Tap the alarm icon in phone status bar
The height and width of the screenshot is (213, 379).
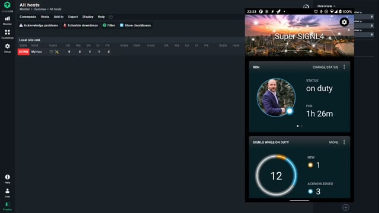(316, 11)
